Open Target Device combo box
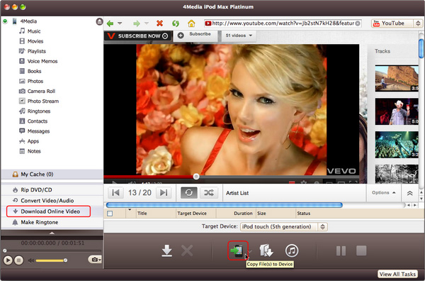This screenshot has width=425, height=281. (x=284, y=226)
